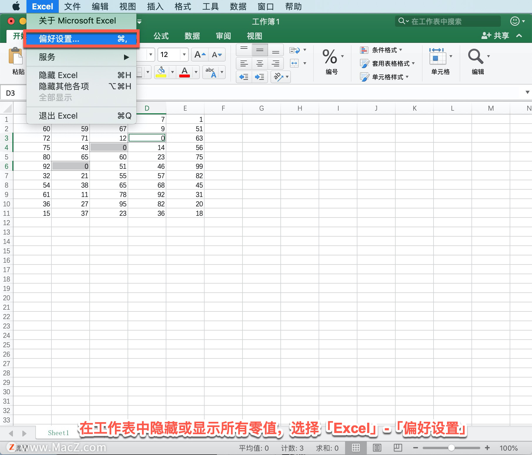Click decrease font size icon
Viewport: 532px width, 455px height.
tap(217, 55)
